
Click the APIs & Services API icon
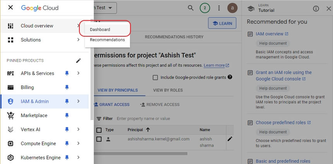tap(10, 73)
